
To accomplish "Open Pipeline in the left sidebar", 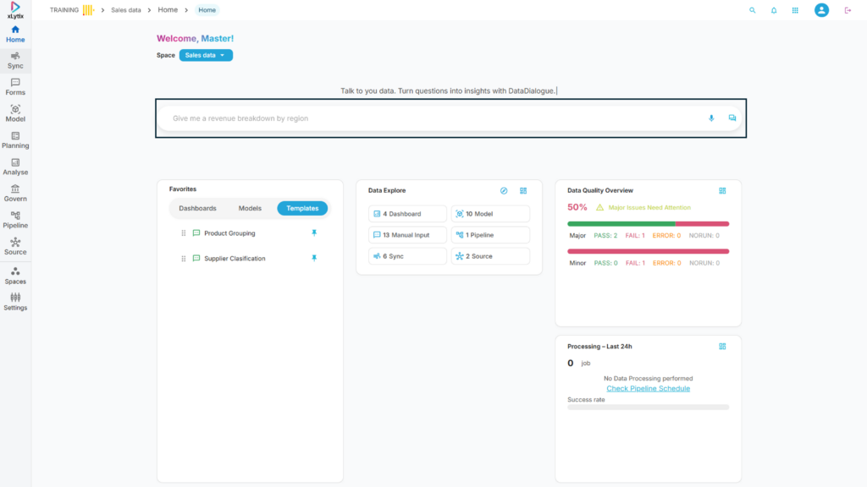I will click(x=15, y=220).
